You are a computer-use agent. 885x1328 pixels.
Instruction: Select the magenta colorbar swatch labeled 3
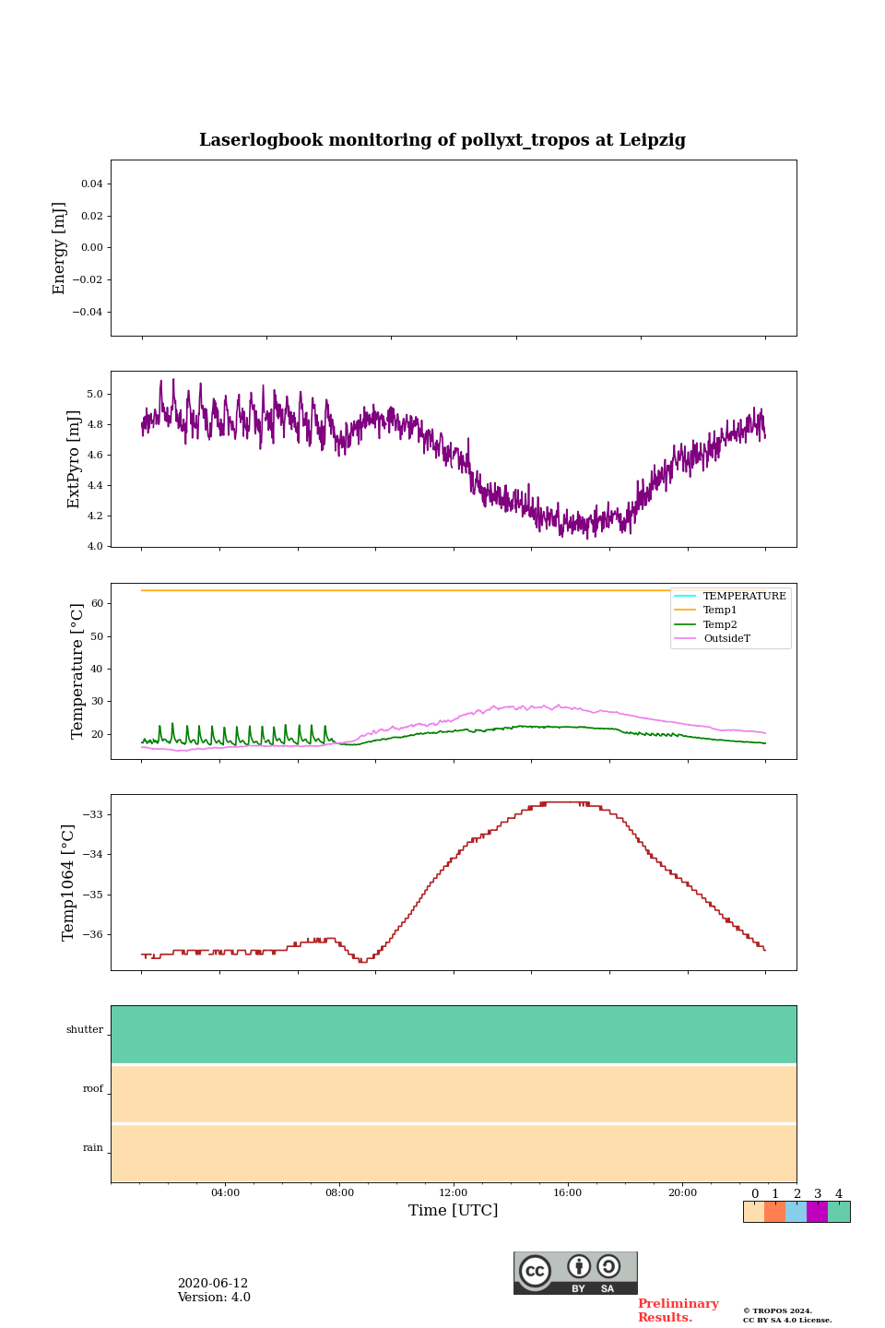(x=817, y=1212)
